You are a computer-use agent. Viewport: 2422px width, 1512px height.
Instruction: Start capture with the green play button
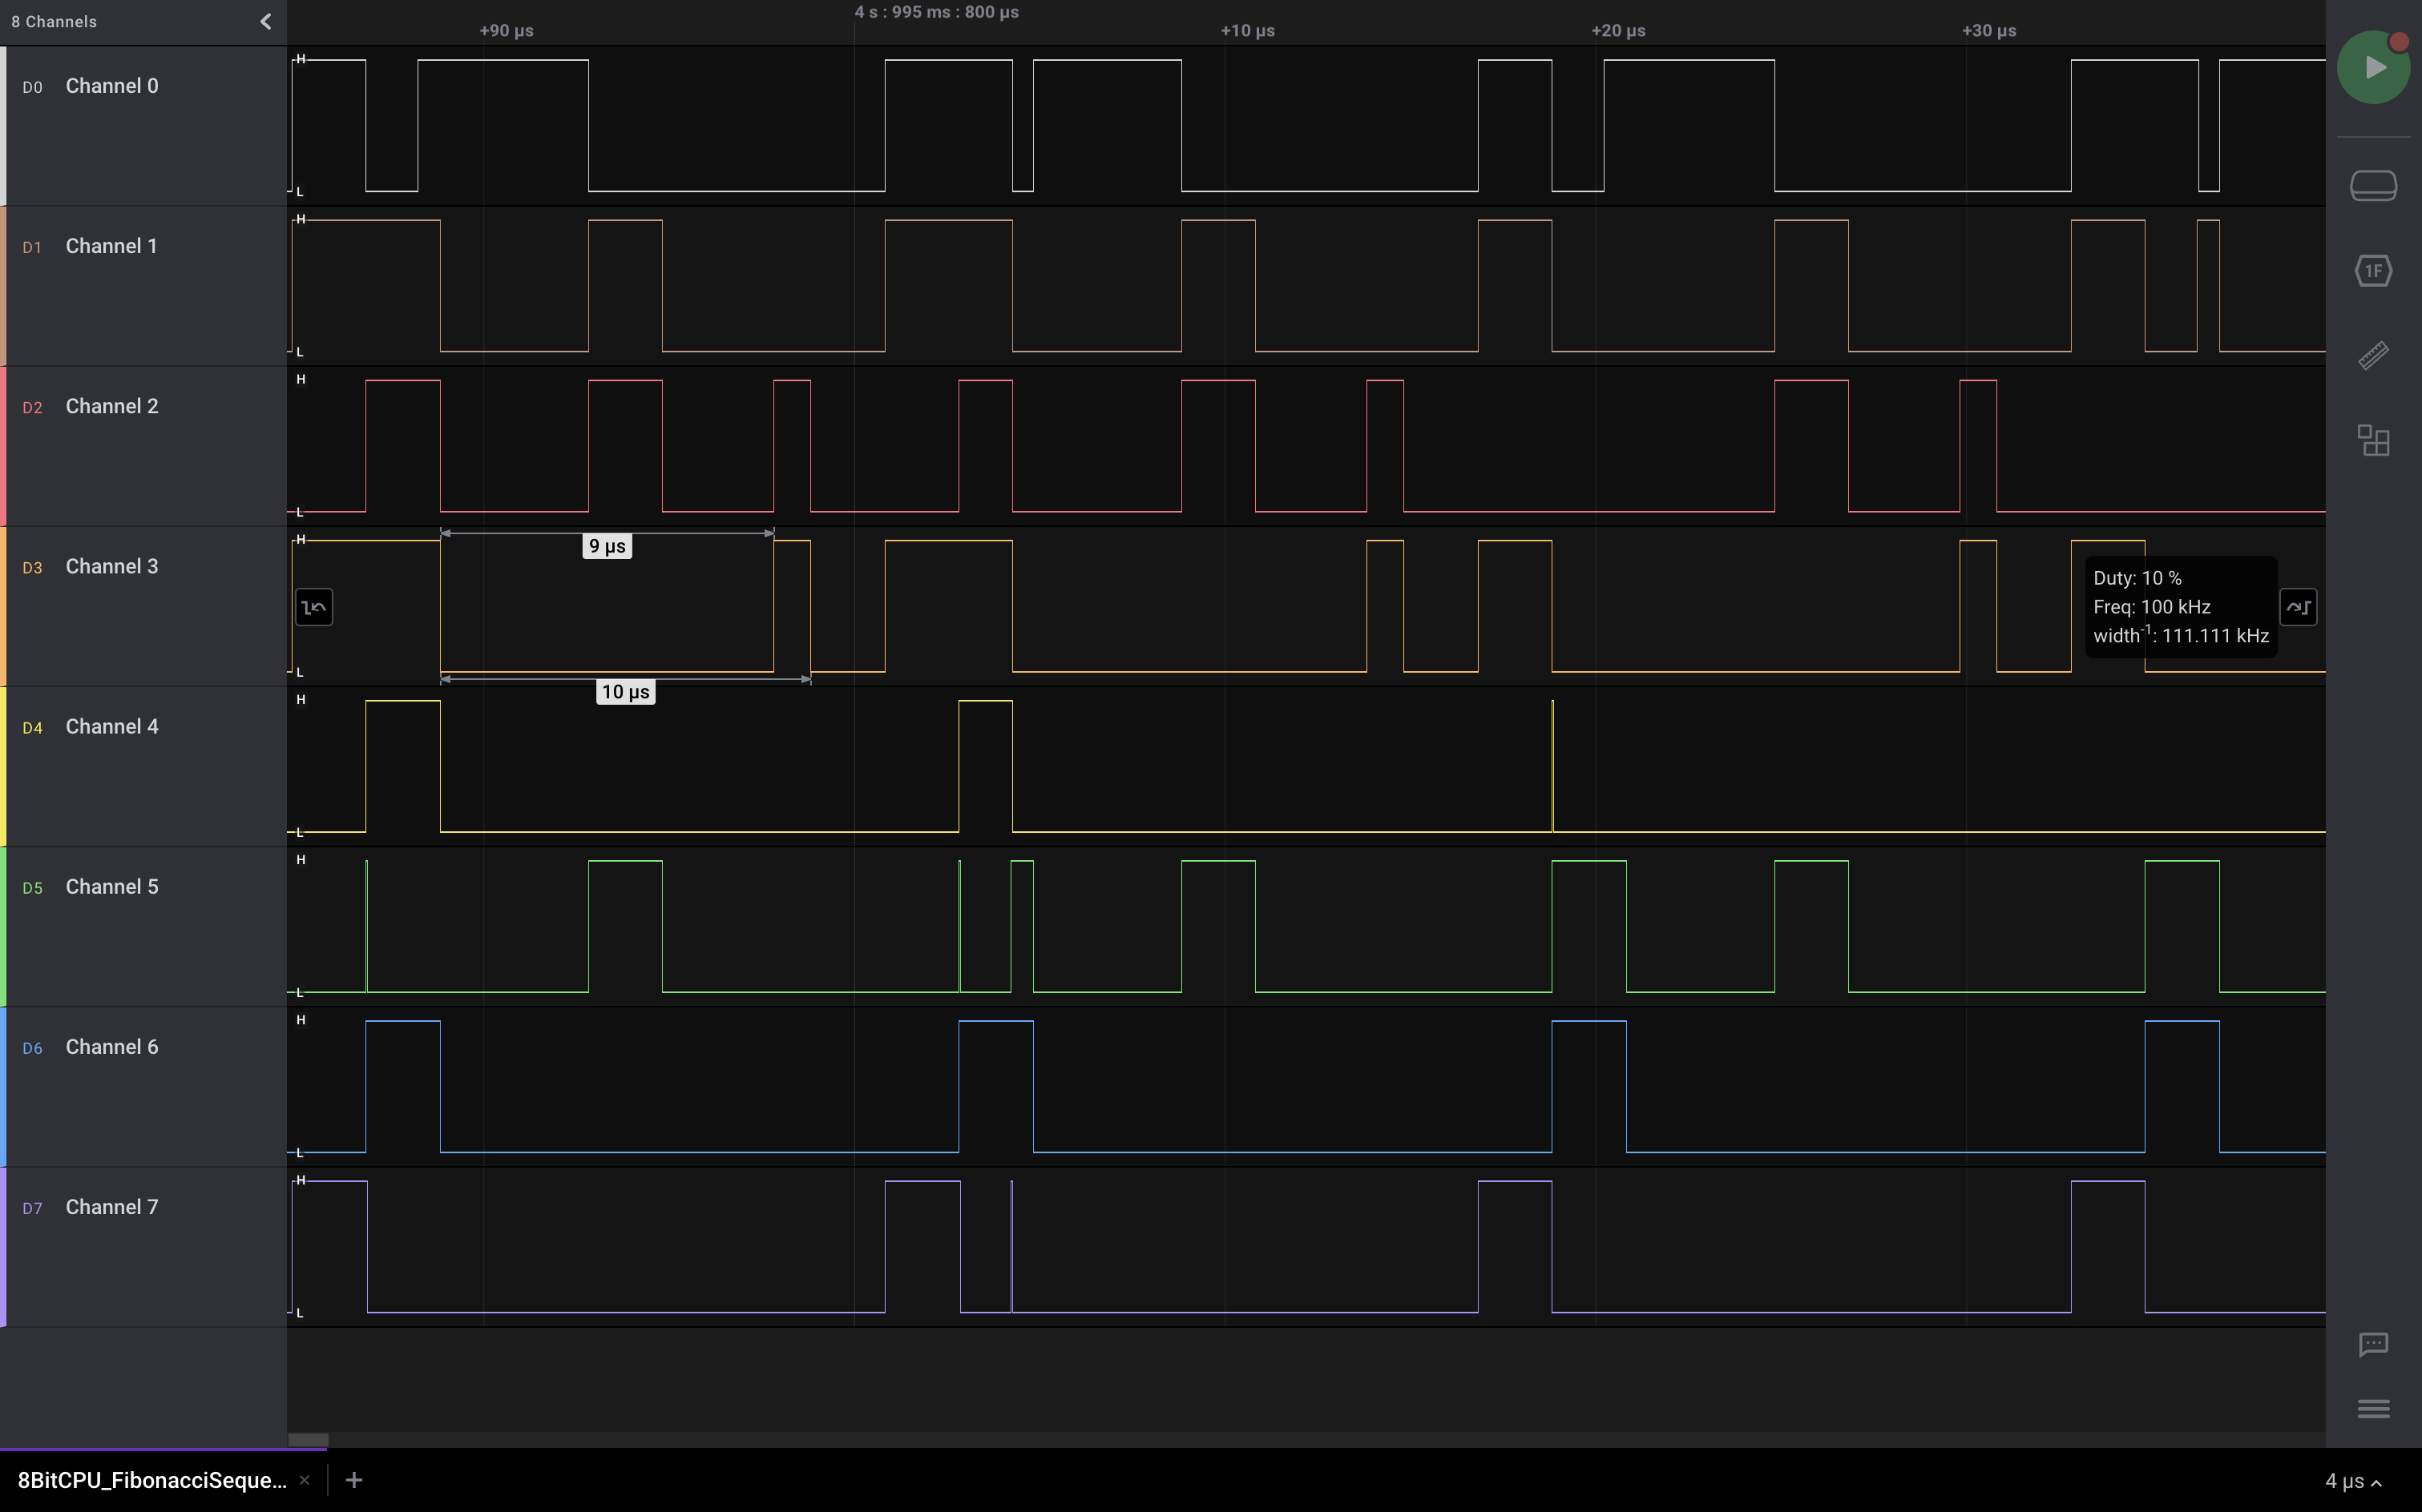click(x=2373, y=67)
